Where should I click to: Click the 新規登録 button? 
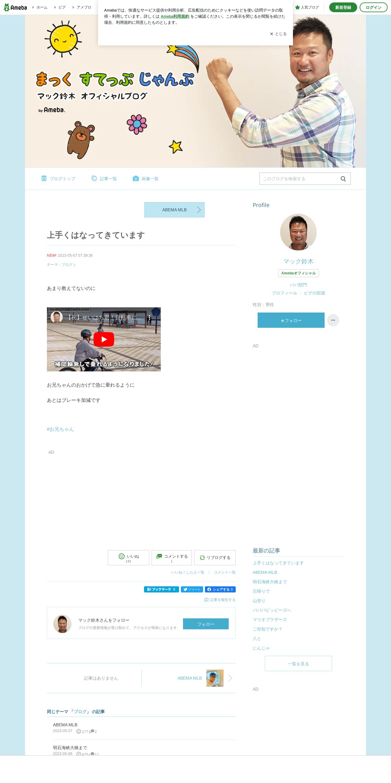click(343, 7)
